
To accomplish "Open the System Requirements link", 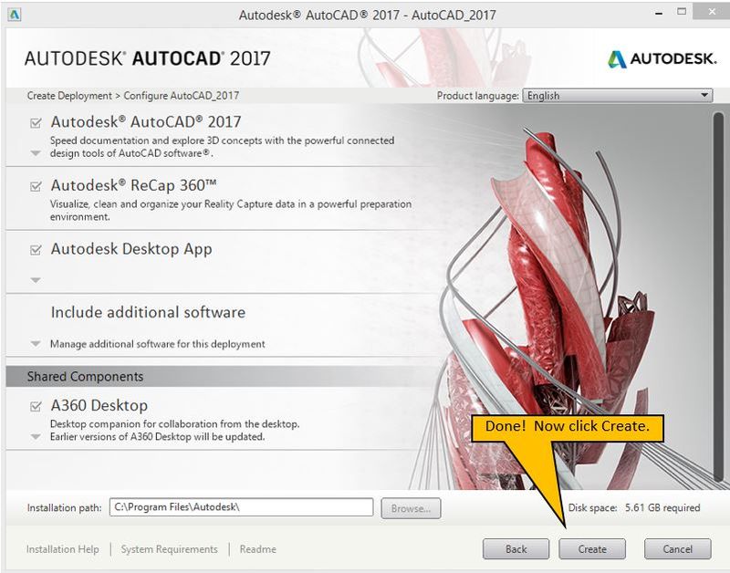I will [170, 549].
